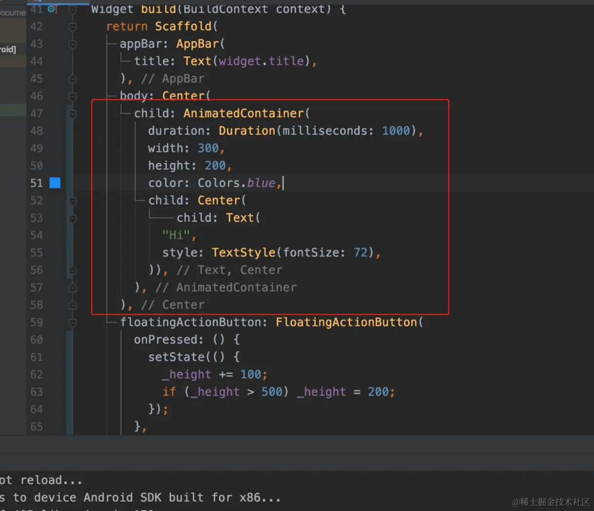
Task: Open the blue color swatch on line 51
Action: click(x=55, y=183)
